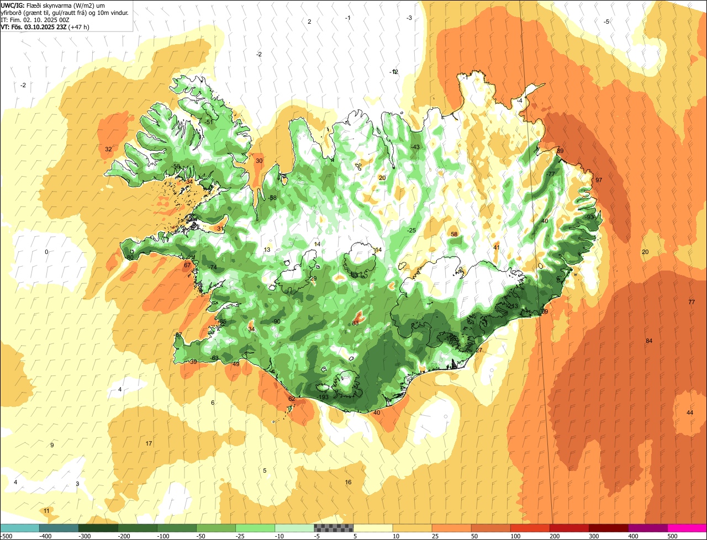The image size is (707, 540).
Task: Click the orange swatch above legend label 25
Action: click(451, 528)
